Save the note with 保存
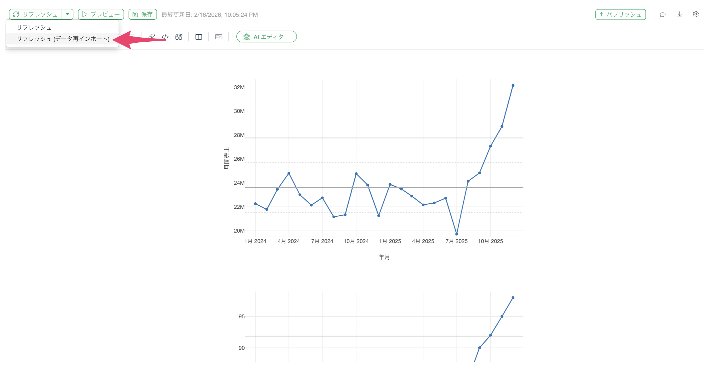Viewport: 704px width, 371px height. (x=143, y=15)
